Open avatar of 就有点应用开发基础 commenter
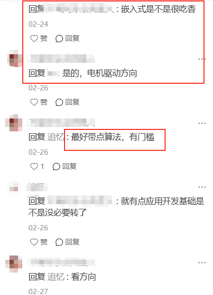The width and height of the screenshot is (213, 295). point(14,188)
